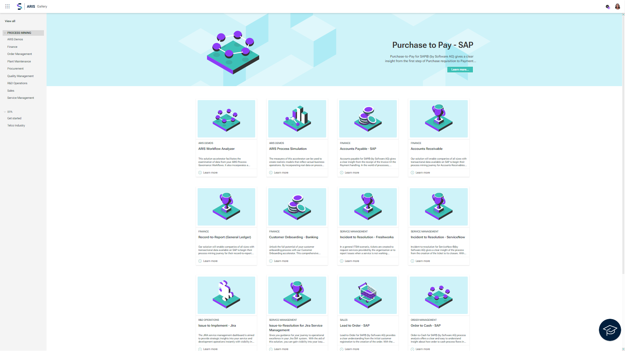The height and width of the screenshot is (351, 625).
Task: Click the graduation cap help icon bottom right
Action: [610, 330]
